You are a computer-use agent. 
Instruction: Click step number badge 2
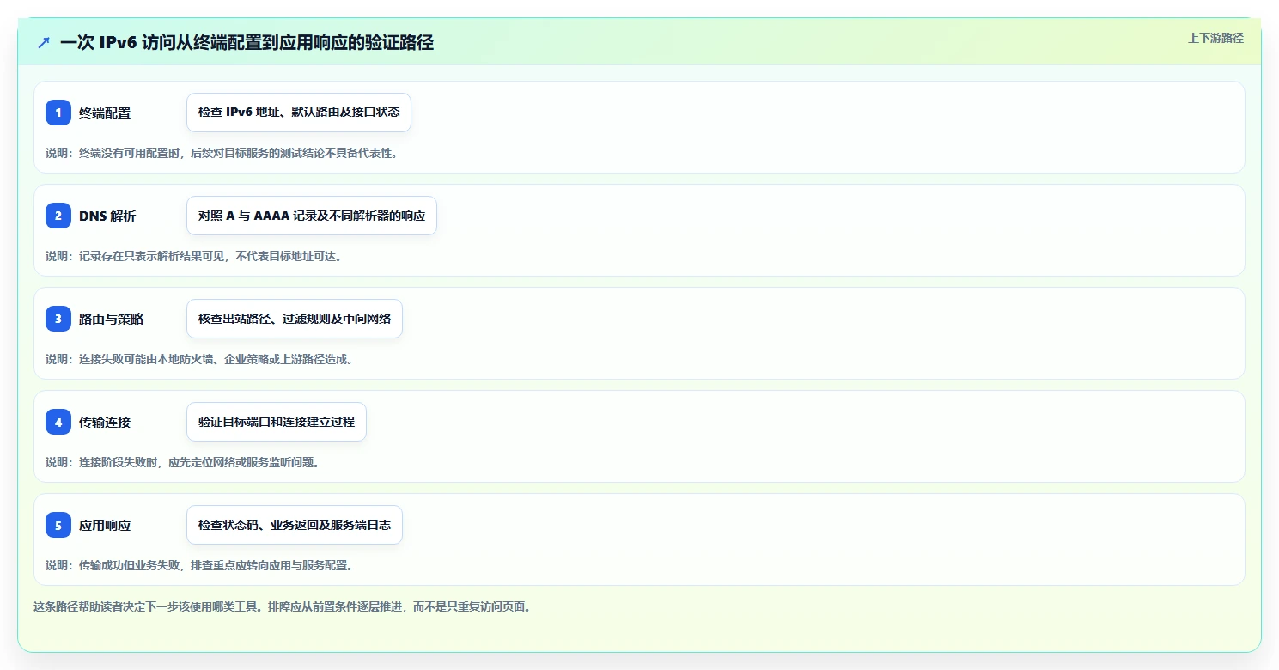tap(58, 216)
